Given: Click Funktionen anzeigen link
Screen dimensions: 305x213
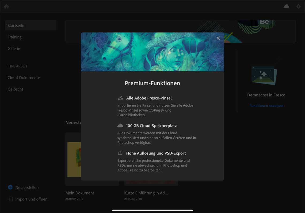Looking at the screenshot, I should point(266,106).
